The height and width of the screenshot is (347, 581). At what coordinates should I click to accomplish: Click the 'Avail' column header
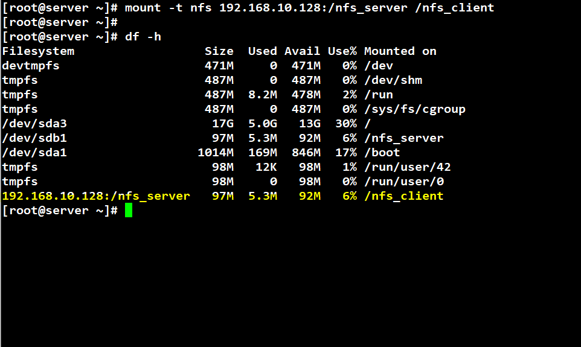[302, 51]
